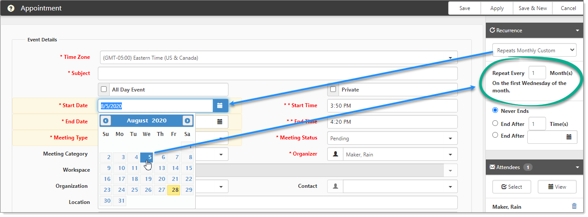Pick August 28 in the calendar
Image resolution: width=588 pixels, height=217 pixels.
coord(175,190)
